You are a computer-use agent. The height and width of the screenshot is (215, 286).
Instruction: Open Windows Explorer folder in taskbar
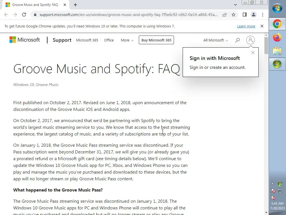click(x=277, y=51)
